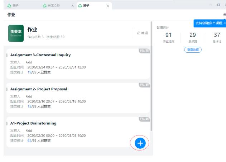The width and height of the screenshot is (226, 162).
Task: Click the 19 submitted count link
Action: coord(29,72)
